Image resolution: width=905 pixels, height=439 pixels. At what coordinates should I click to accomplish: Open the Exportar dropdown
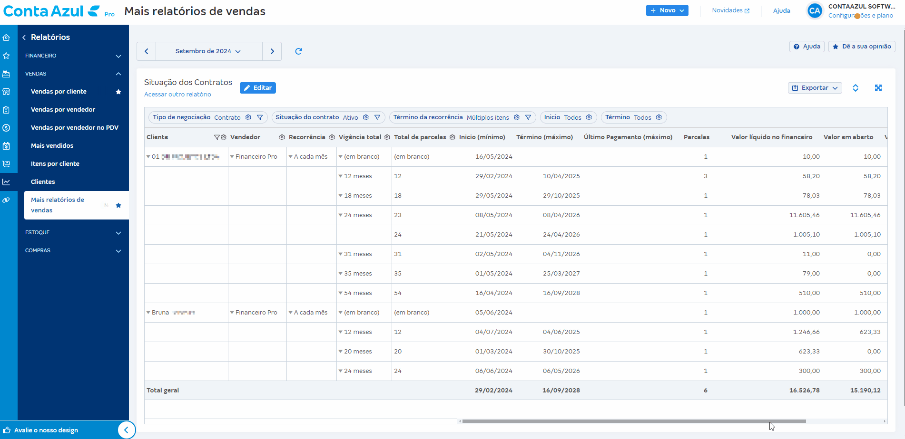(x=815, y=88)
